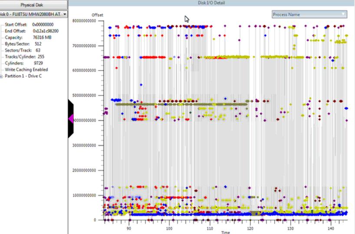Viewport: 355px width, 234px height.
Task: Select the Sectors/Track entry
Action: tap(23, 50)
